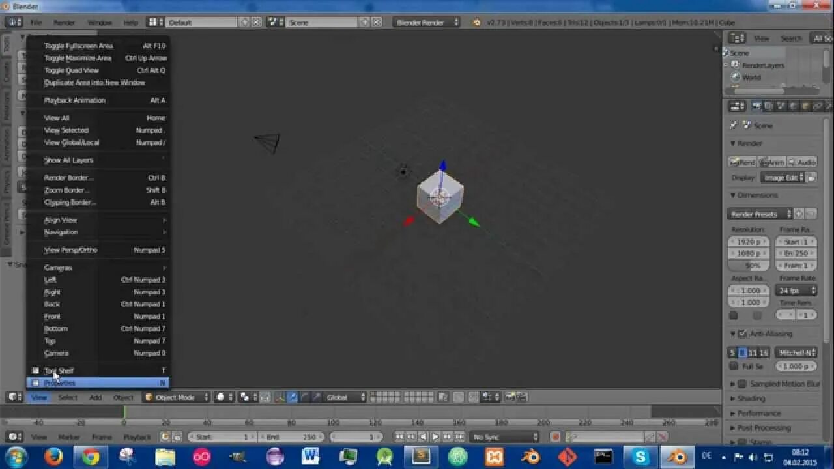Enable the Sampled Motion Blur checkbox
Screen dimensions: 834x469
point(741,384)
